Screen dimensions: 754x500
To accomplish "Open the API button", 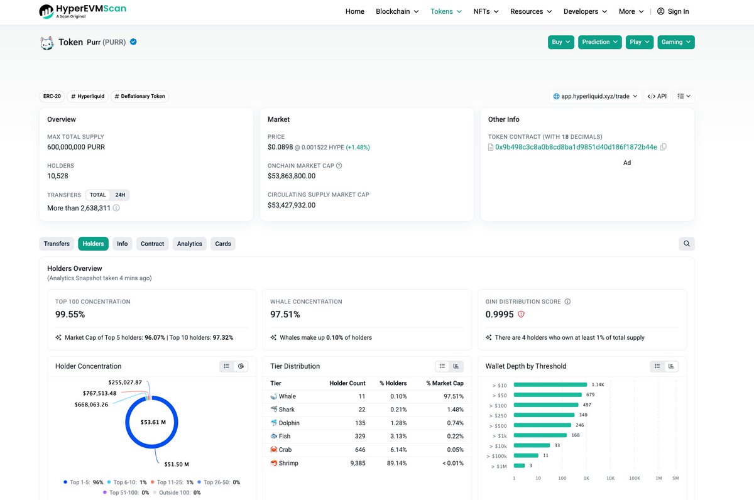I will click(x=657, y=96).
